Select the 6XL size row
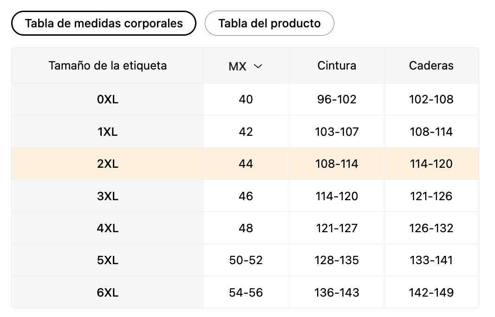 point(245,292)
